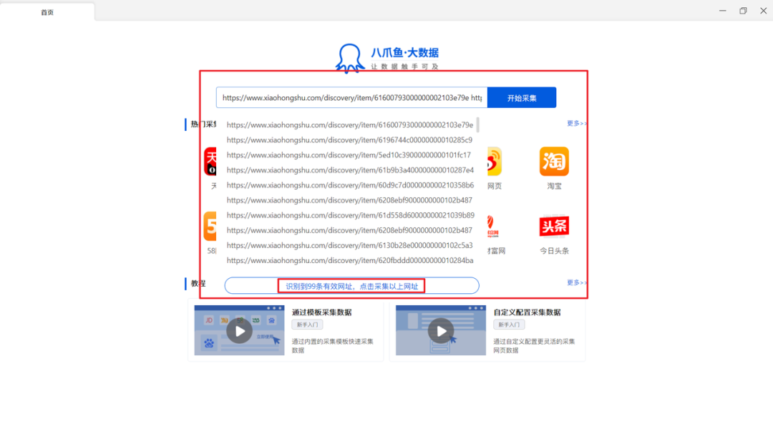Select URL ending 61b9b3a400000000010287e4
The height and width of the screenshot is (429, 773).
350,170
